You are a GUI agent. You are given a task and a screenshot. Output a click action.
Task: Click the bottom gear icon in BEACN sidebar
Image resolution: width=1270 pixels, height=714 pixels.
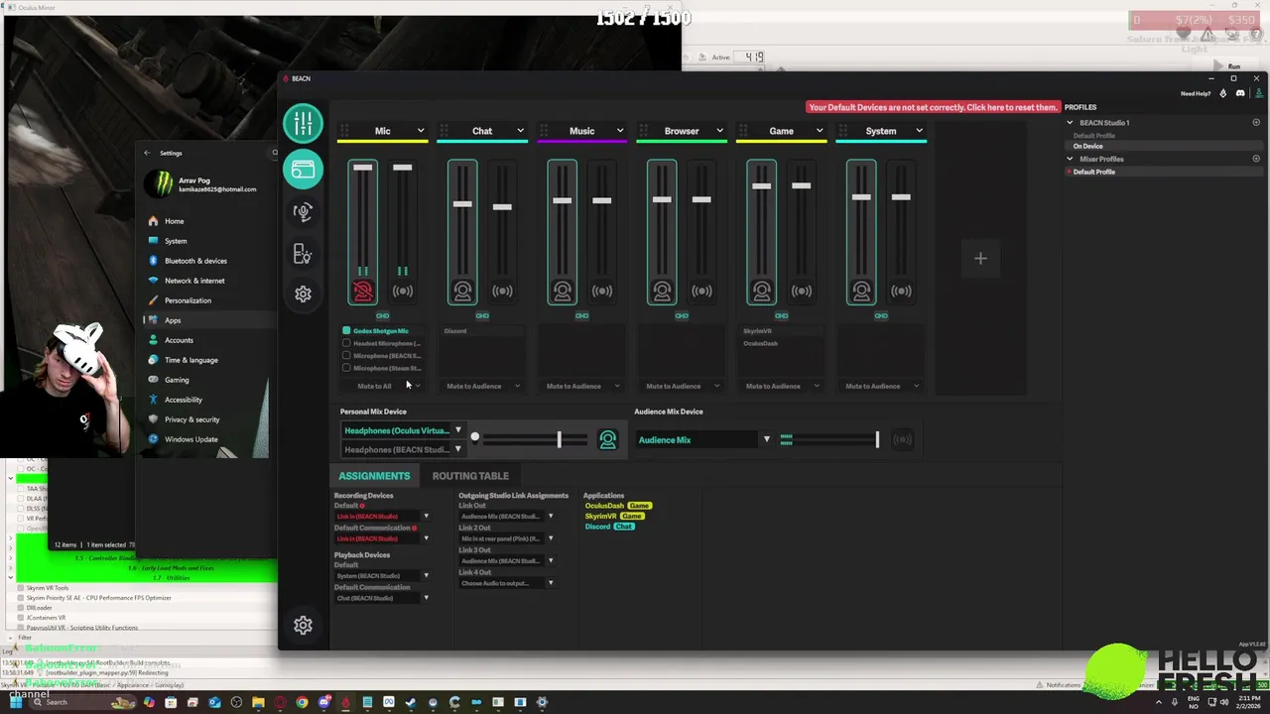[303, 625]
